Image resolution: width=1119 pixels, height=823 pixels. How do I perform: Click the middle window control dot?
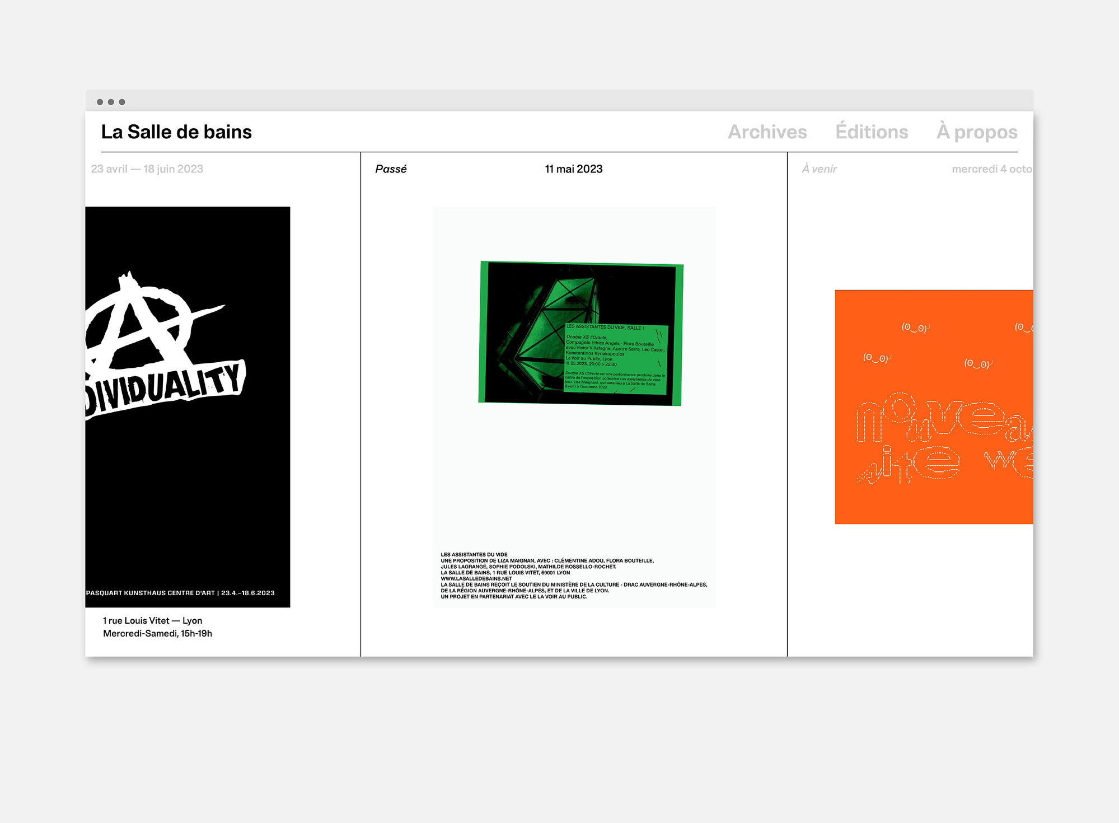click(111, 102)
